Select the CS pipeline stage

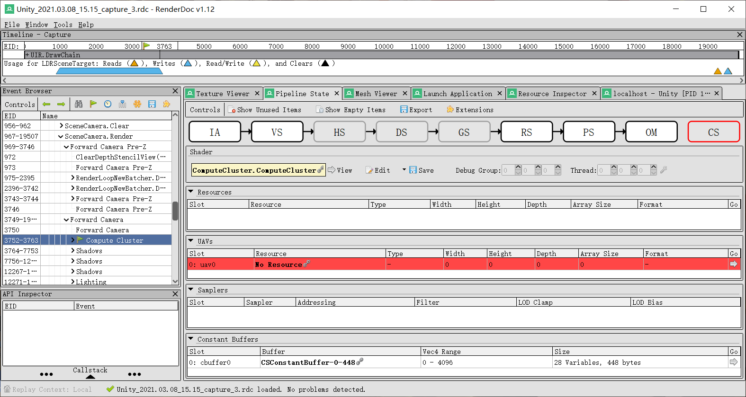(713, 132)
